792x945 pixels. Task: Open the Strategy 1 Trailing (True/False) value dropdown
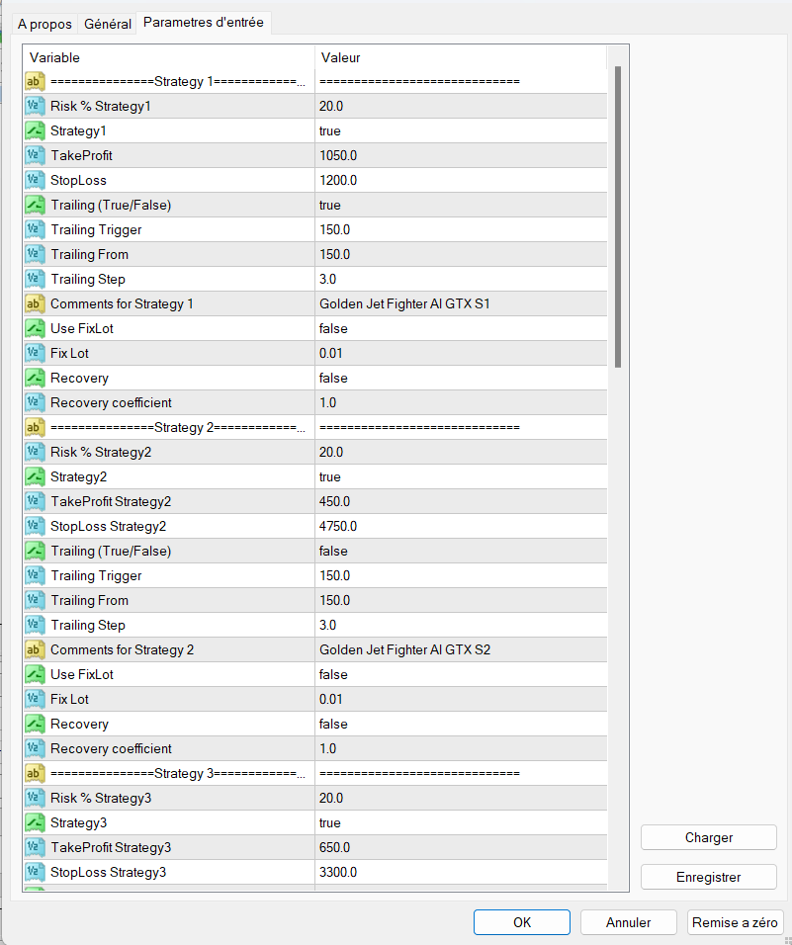330,205
